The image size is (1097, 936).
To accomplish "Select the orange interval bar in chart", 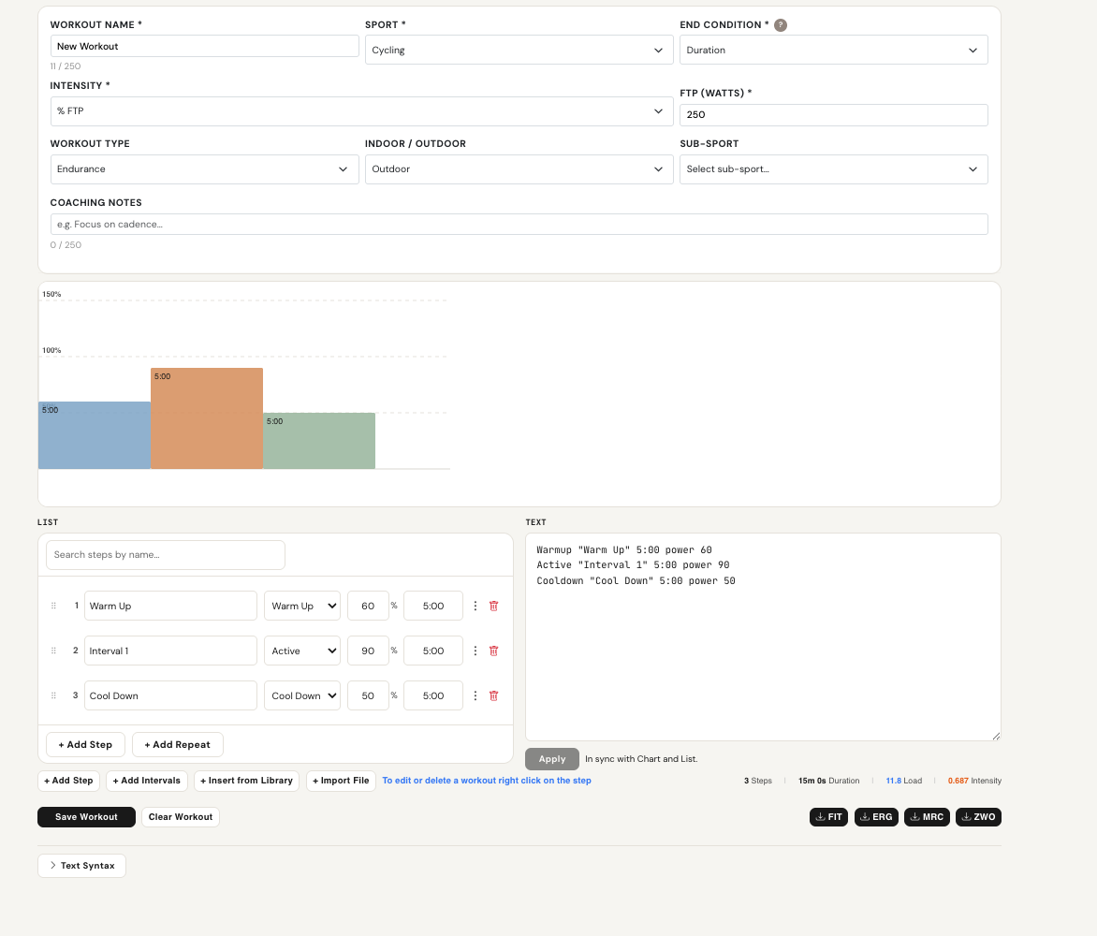I will point(207,418).
